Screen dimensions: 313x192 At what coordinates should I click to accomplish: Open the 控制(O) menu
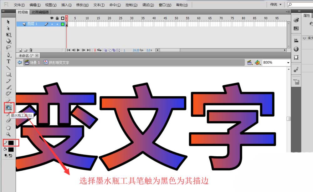point(131,5)
